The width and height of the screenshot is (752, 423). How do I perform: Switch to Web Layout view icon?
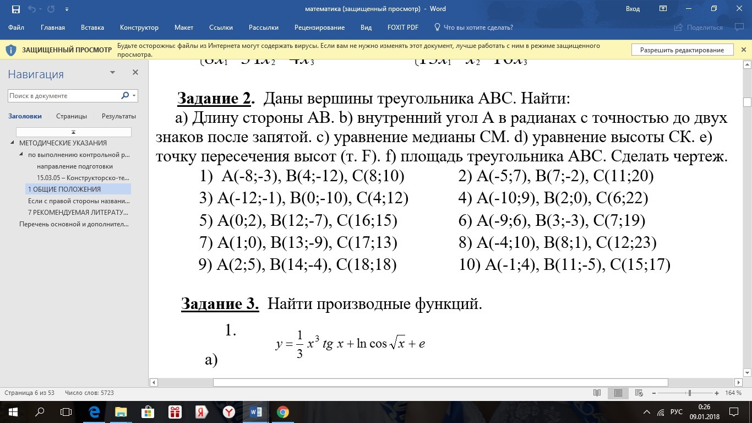coord(639,393)
